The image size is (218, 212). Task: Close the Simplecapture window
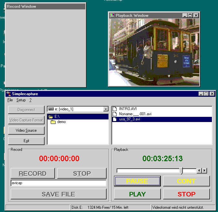(x=212, y=94)
